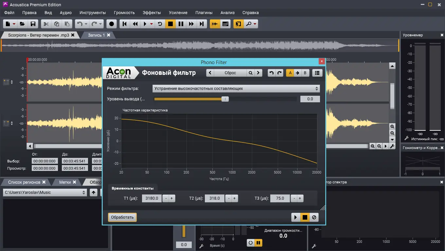Save using the floppy disk icon
445x251 pixels.
[33, 24]
